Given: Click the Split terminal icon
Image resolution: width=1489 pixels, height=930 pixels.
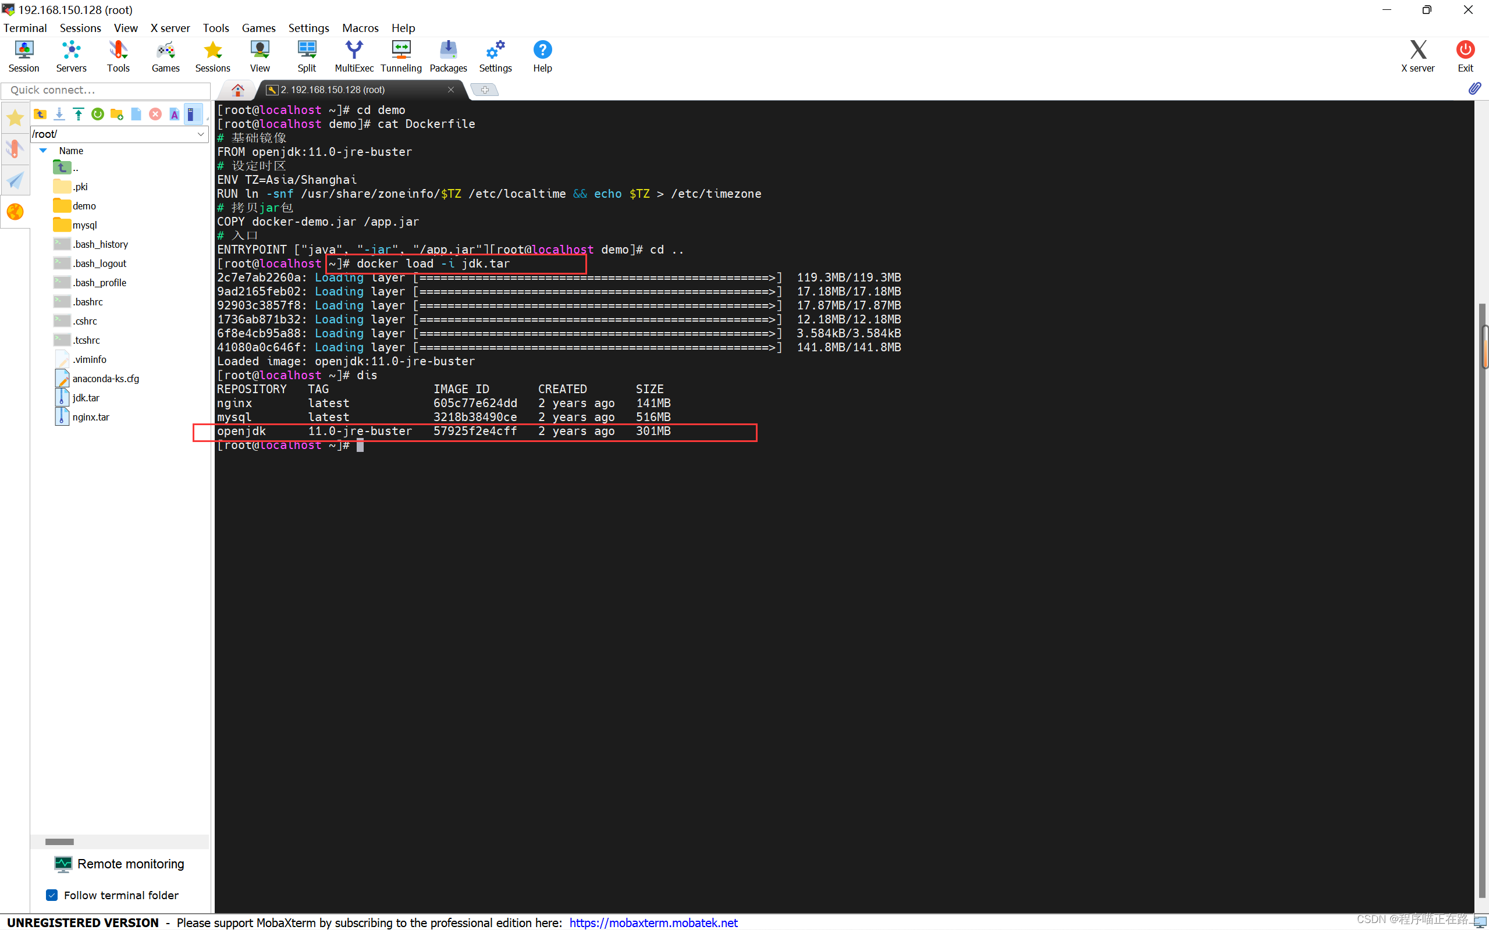Looking at the screenshot, I should [x=307, y=56].
